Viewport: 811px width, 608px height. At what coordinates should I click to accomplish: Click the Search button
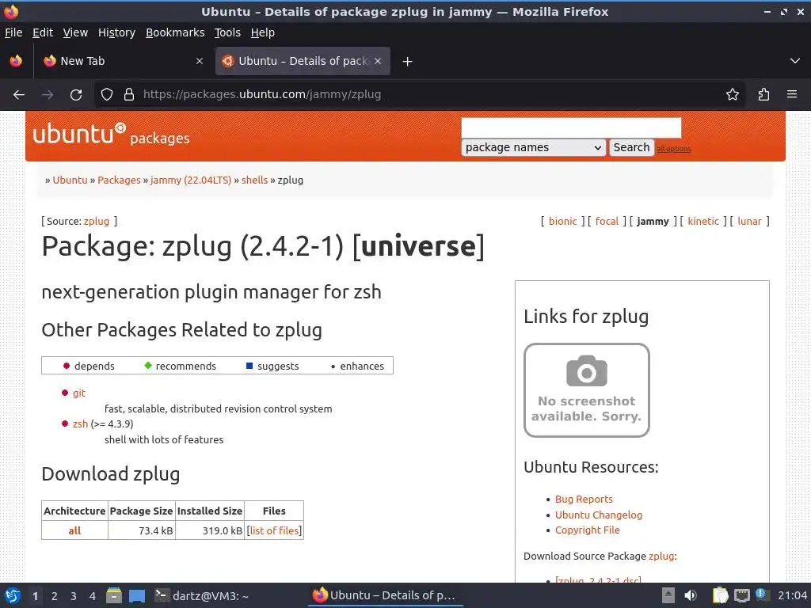click(631, 147)
